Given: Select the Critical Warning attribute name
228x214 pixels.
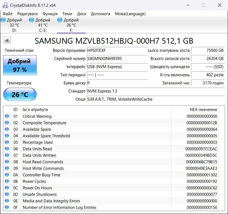Looking at the screenshot, I should (37, 116).
